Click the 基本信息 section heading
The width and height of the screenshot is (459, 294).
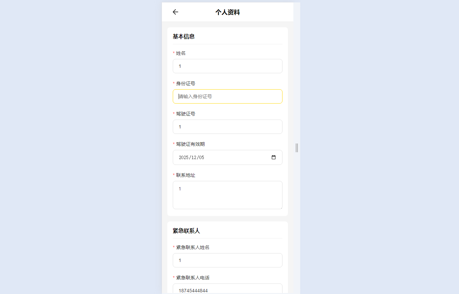184,36
